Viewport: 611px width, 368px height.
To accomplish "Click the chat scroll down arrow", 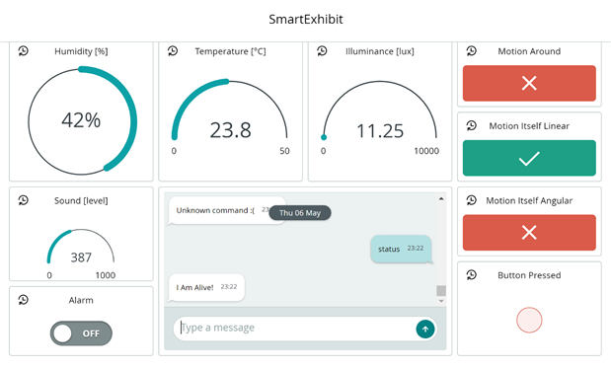I will pyautogui.click(x=441, y=301).
